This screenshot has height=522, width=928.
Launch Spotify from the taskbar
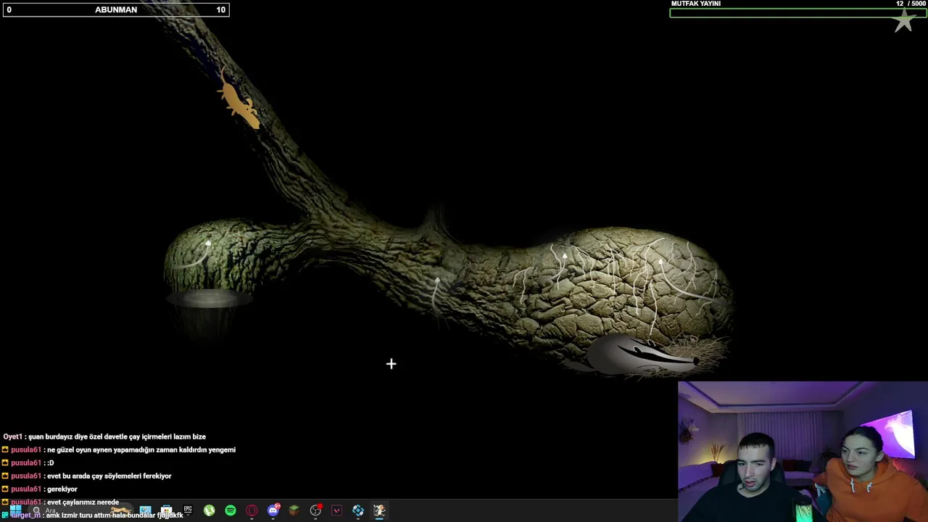tap(231, 510)
